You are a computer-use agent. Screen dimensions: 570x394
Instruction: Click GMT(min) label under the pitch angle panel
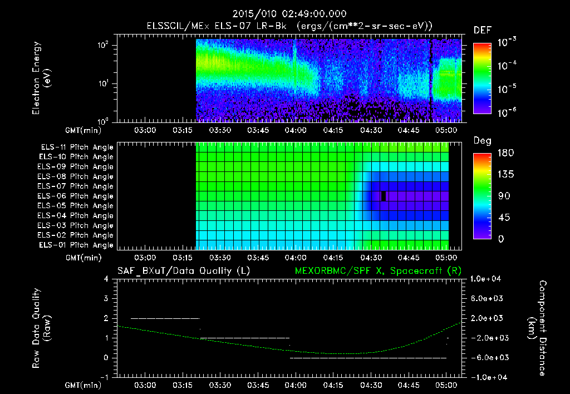click(x=83, y=258)
